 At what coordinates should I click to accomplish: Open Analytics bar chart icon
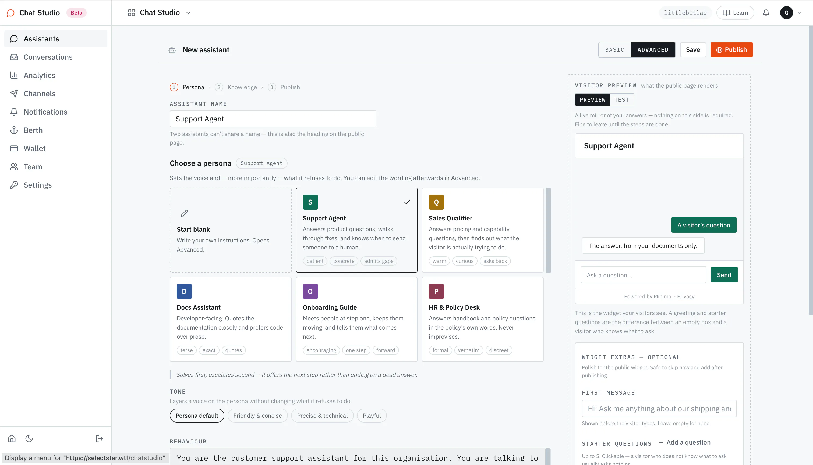14,75
